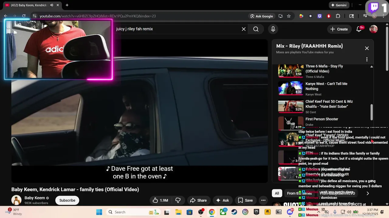Click the youtube.com address bar URL
The width and height of the screenshot is (389, 218).
(98, 16)
